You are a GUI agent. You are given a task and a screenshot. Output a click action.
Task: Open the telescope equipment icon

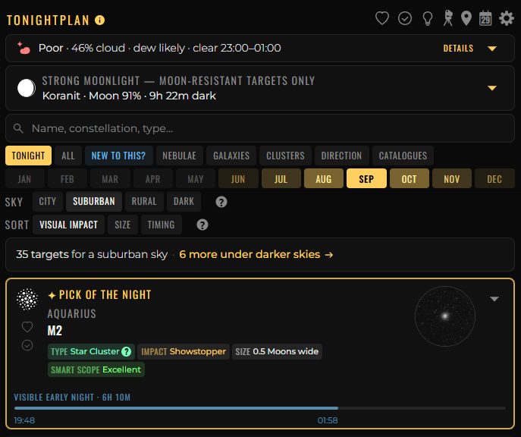tap(448, 18)
